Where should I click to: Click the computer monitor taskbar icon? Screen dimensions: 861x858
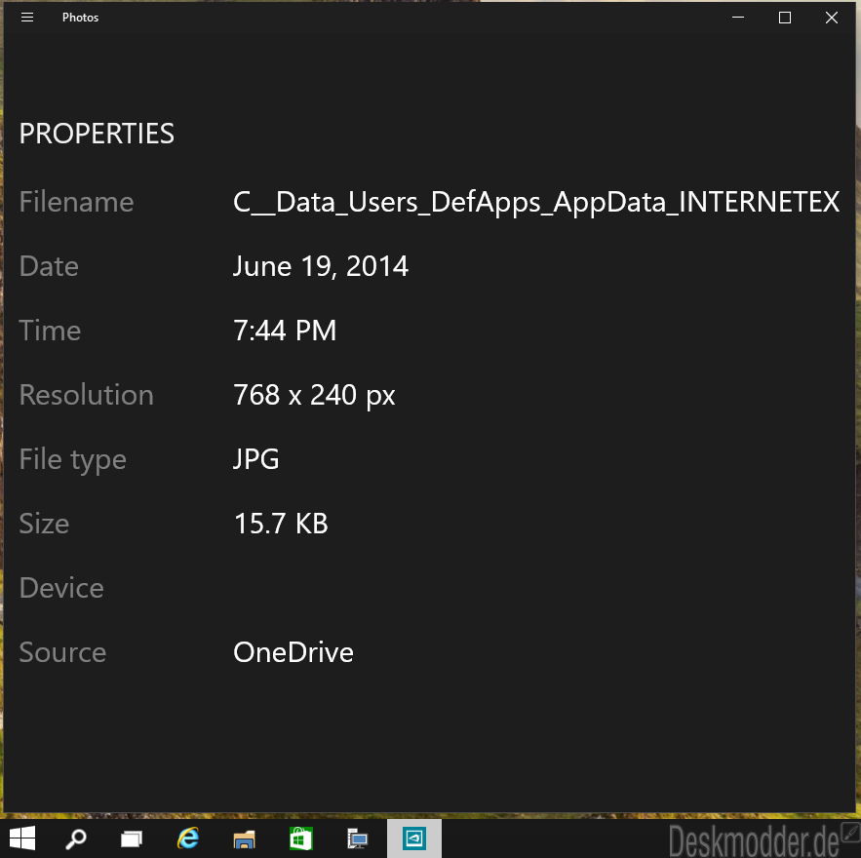(x=358, y=838)
